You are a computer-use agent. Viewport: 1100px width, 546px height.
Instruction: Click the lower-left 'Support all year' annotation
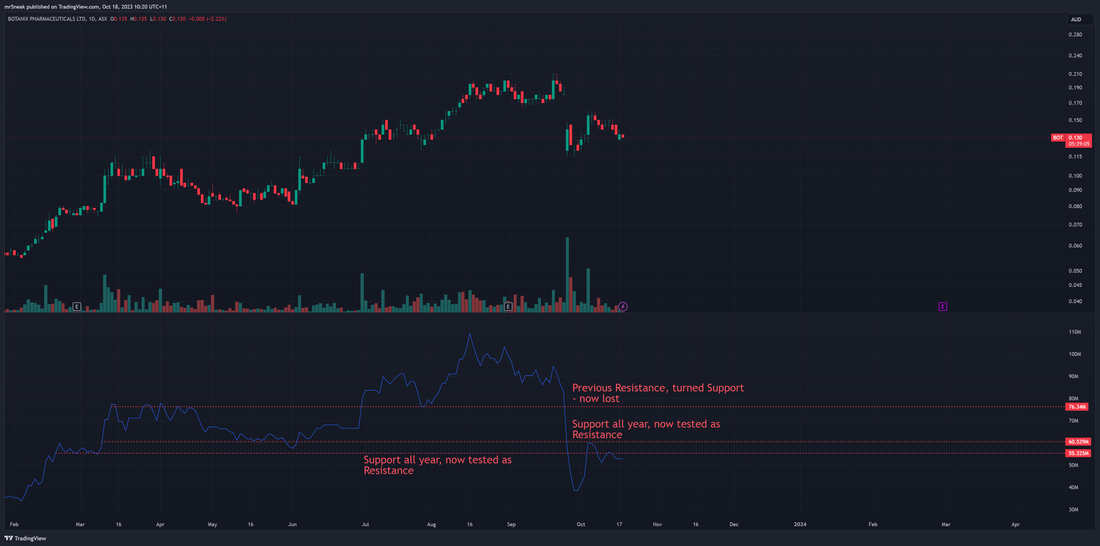pyautogui.click(x=437, y=465)
